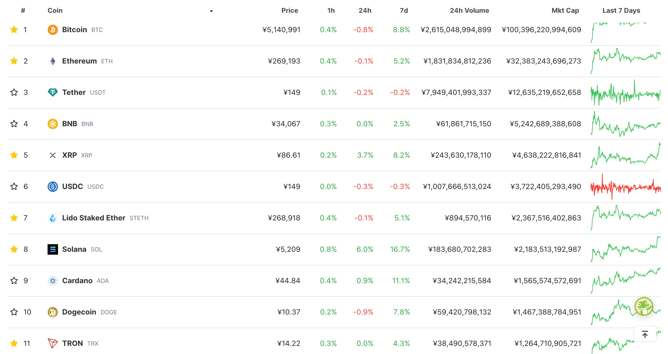Click the Lido Staked Ether droplet icon
Image resolution: width=668 pixels, height=354 pixels.
tap(53, 218)
